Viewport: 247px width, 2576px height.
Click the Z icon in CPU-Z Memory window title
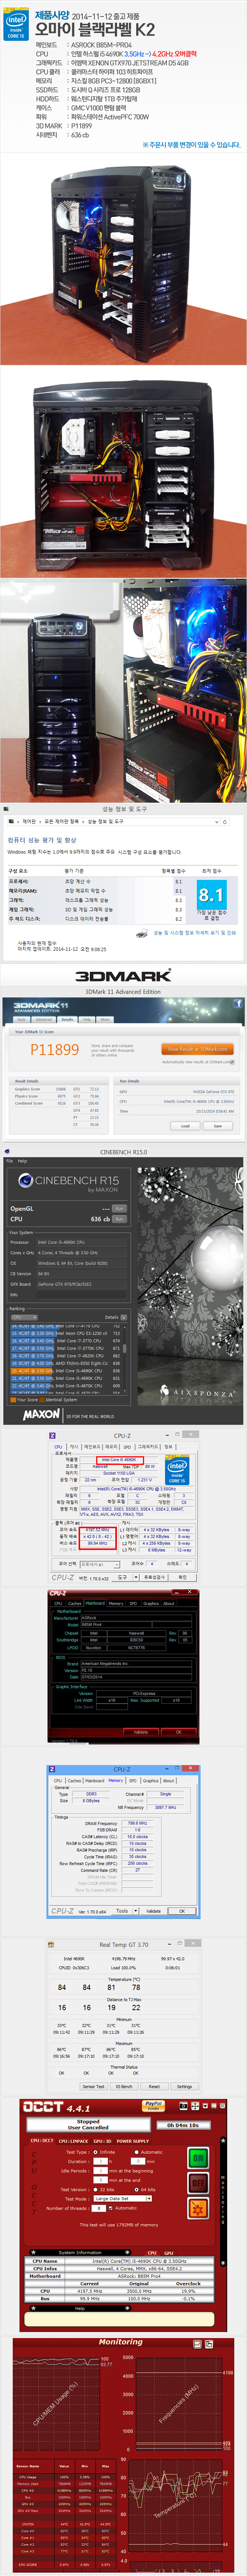click(53, 1770)
